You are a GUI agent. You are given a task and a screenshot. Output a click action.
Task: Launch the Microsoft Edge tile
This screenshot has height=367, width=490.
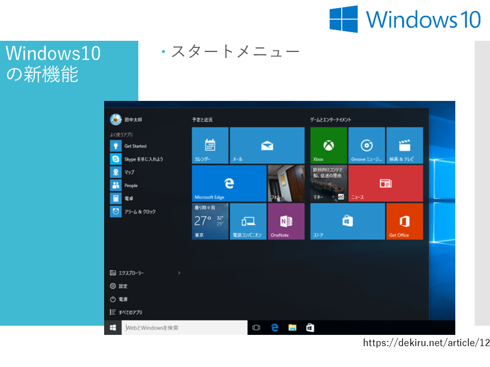click(x=229, y=183)
